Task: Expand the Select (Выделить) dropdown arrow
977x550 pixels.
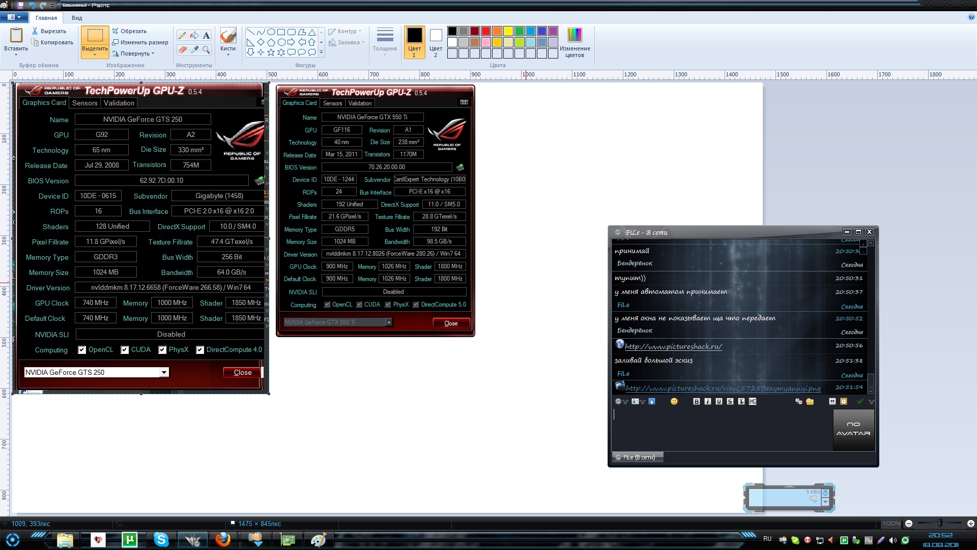Action: pos(95,54)
